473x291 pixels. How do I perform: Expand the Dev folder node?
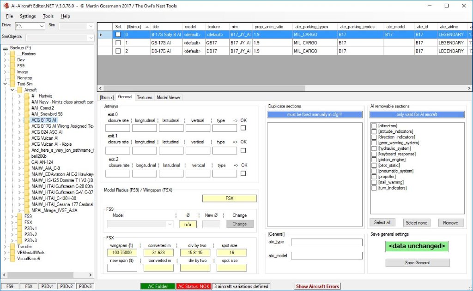pos(5,59)
